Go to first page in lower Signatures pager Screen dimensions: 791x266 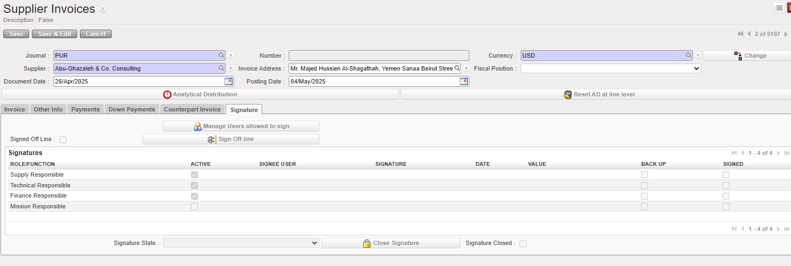(734, 229)
